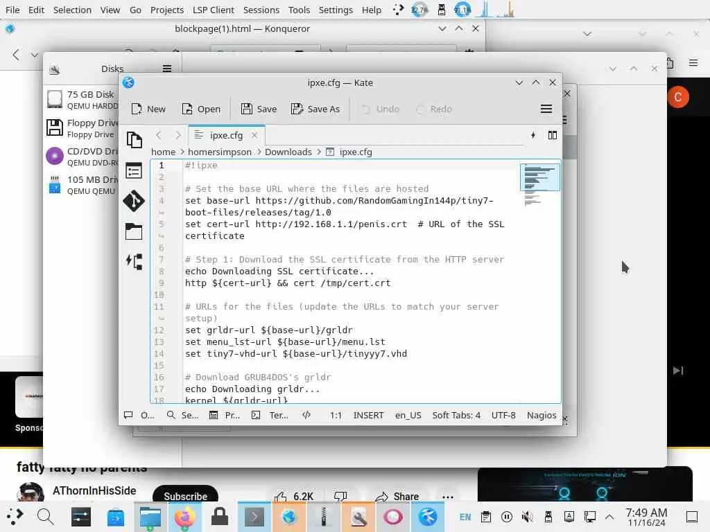
Task: Click Share below the video
Action: [397, 496]
